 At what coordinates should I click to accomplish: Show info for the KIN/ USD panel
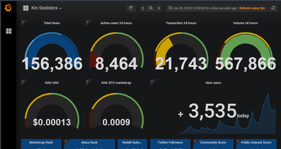pos(23,81)
